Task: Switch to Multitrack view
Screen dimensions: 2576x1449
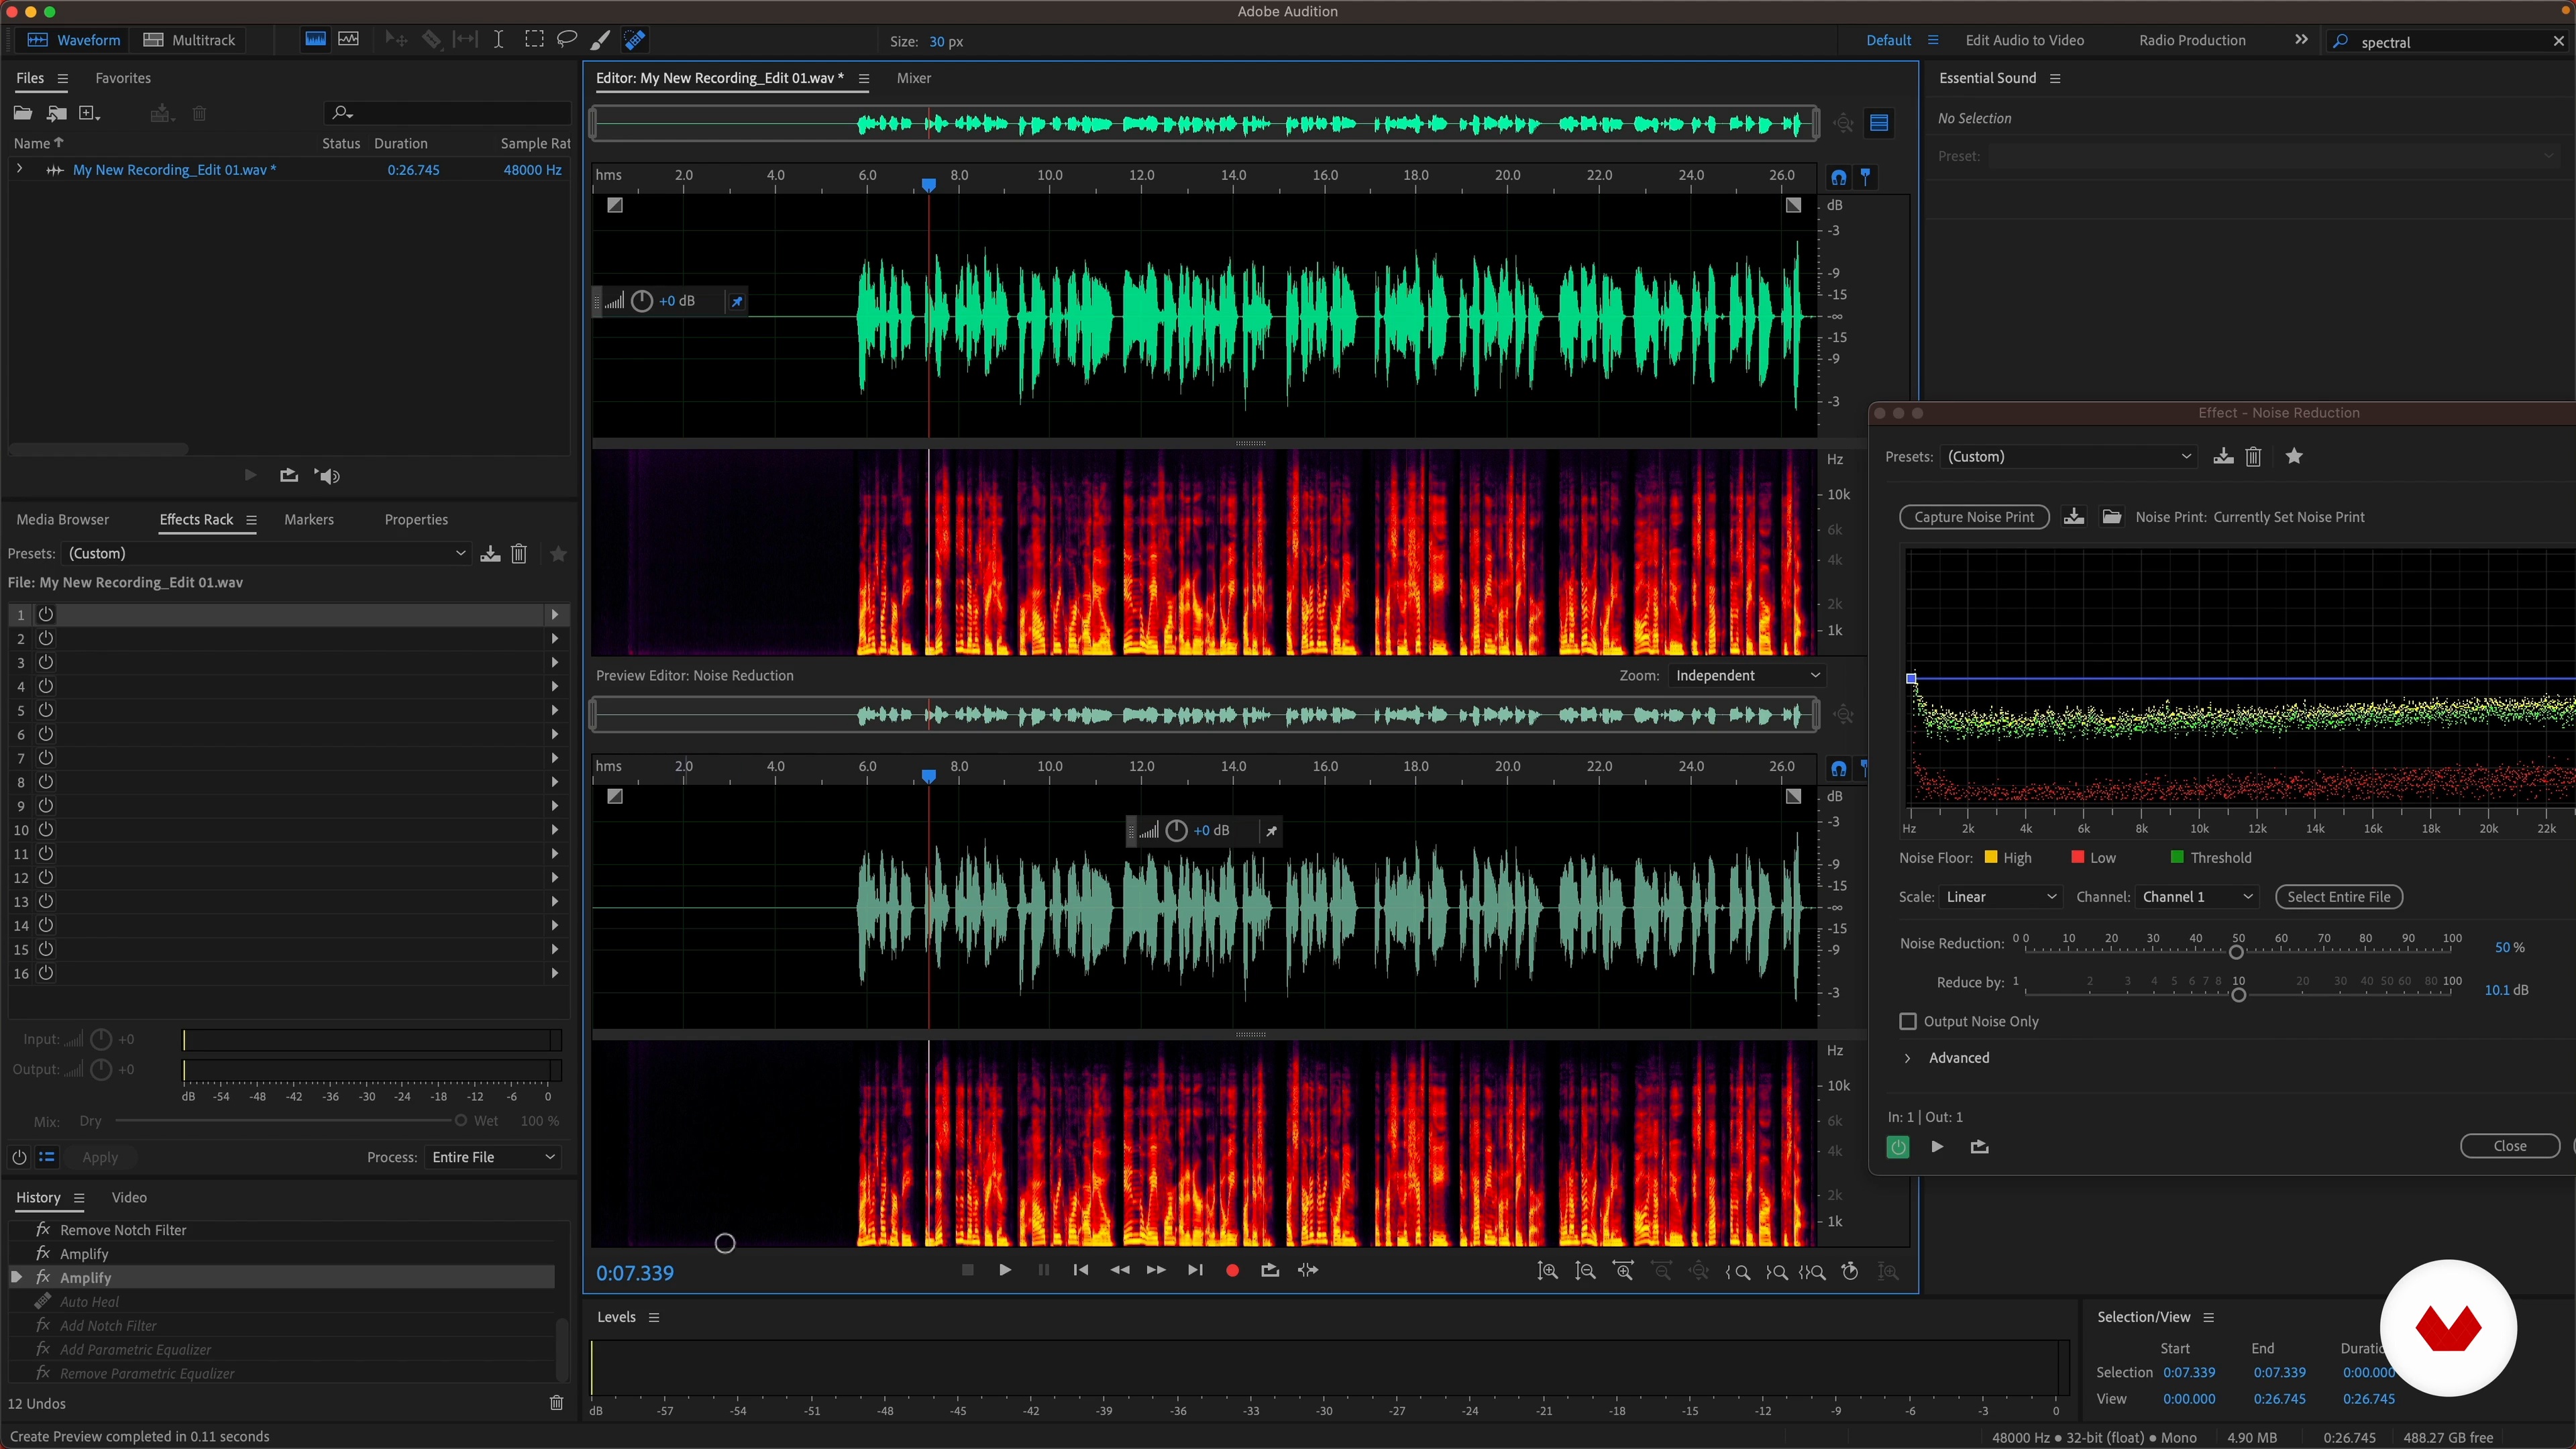Action: coord(189,40)
